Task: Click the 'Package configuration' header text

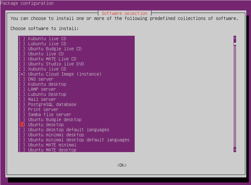Action: (27, 3)
